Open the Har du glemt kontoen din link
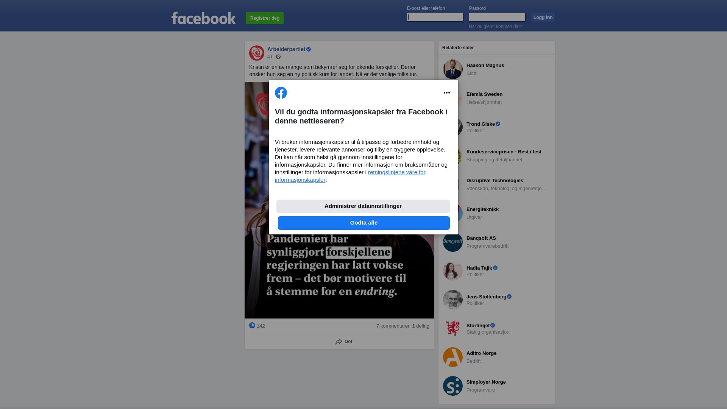 (495, 27)
